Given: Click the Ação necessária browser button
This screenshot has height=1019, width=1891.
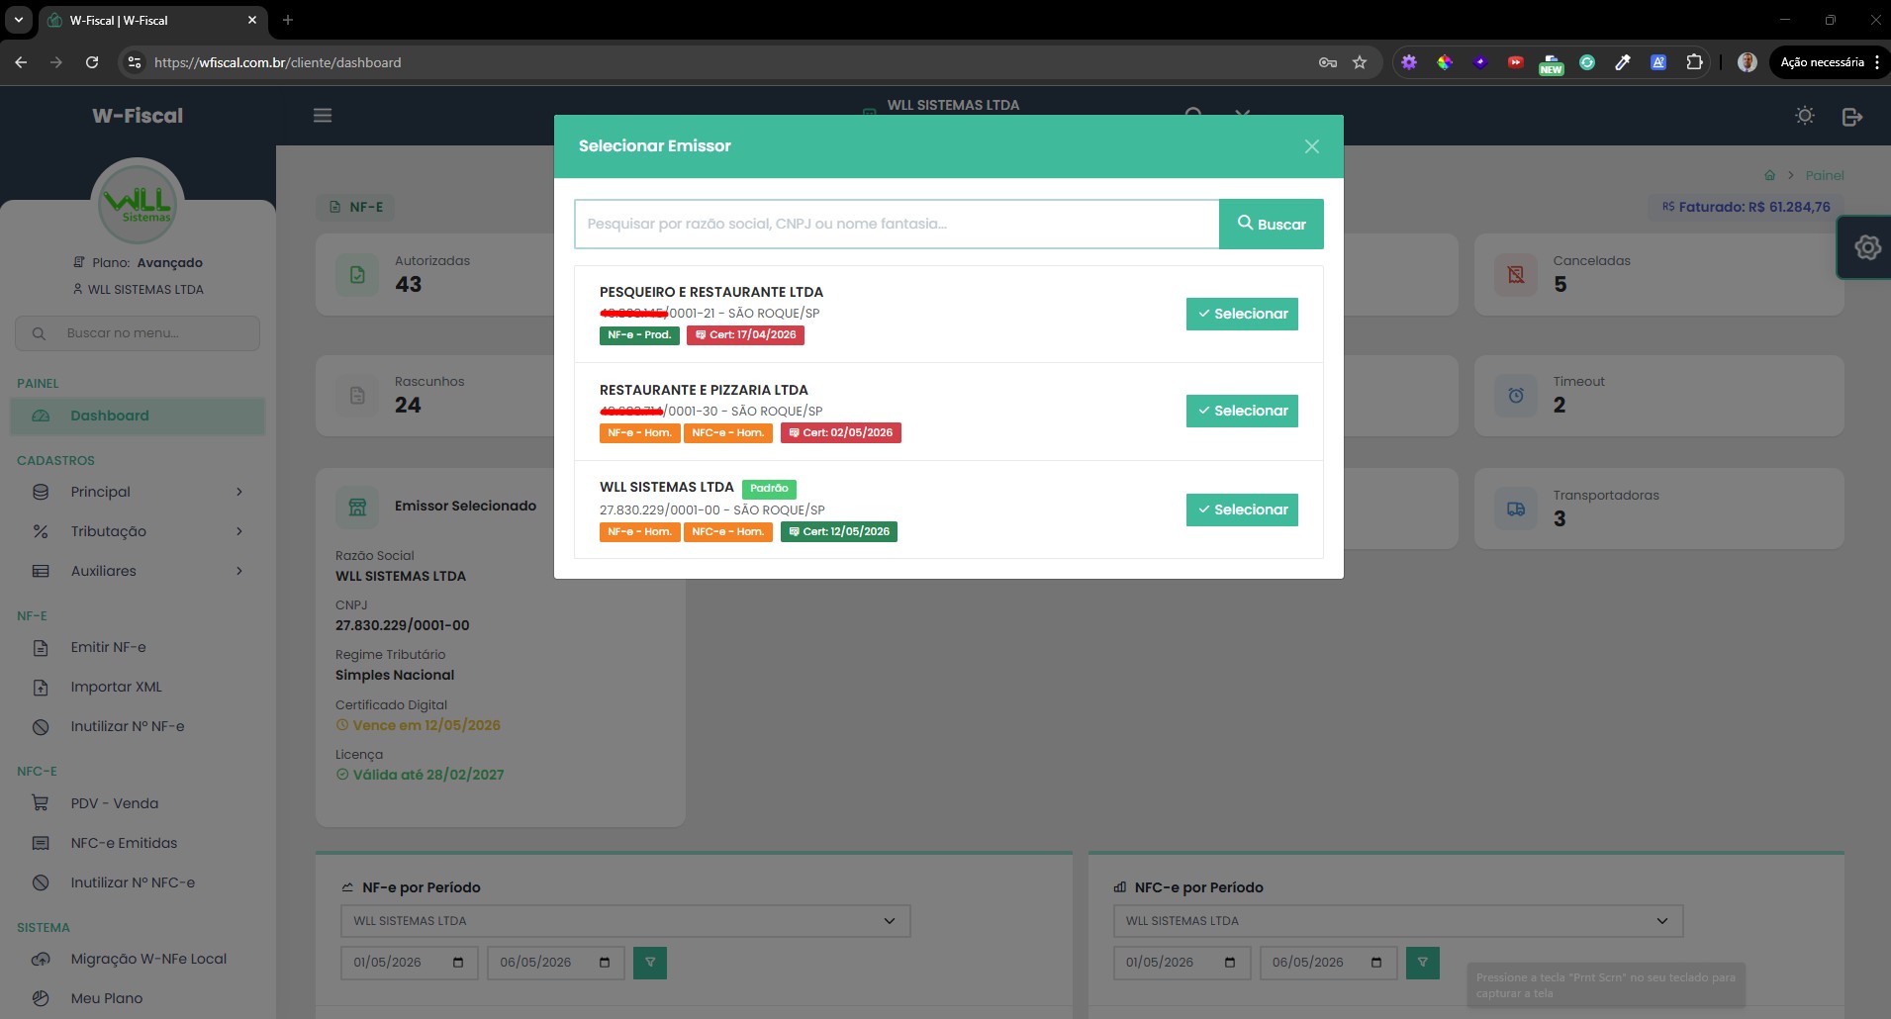Looking at the screenshot, I should tap(1829, 62).
